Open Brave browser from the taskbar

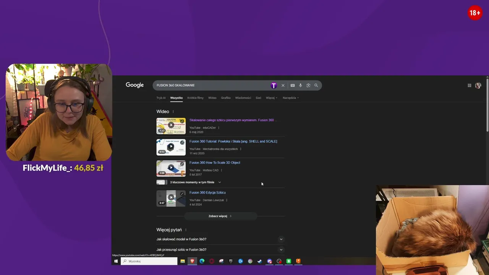tap(192, 261)
